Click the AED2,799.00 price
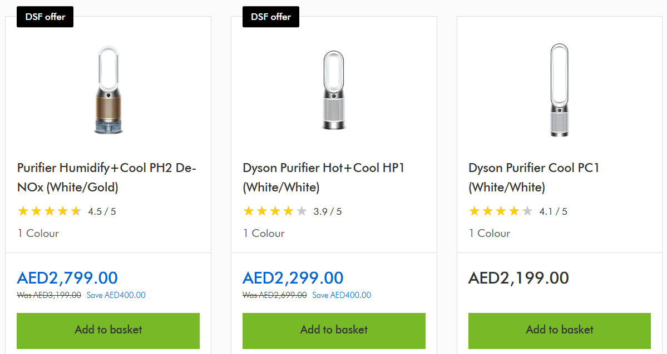Screen dimensions: 667x354 pos(67,278)
